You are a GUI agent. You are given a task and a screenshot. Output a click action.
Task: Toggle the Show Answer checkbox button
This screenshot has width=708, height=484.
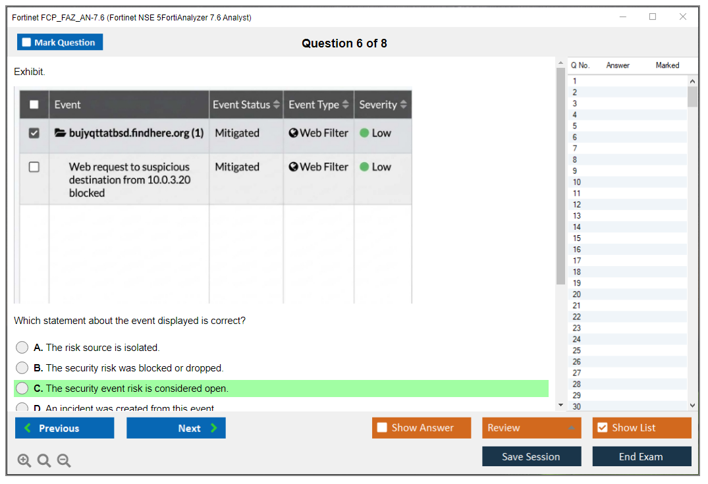tap(422, 427)
